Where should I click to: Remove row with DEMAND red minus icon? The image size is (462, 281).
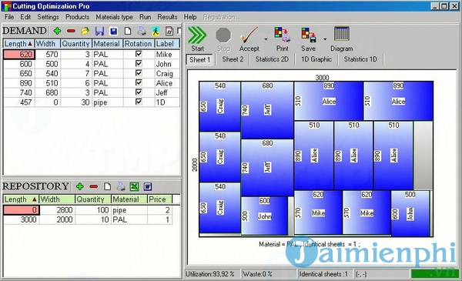tap(71, 31)
